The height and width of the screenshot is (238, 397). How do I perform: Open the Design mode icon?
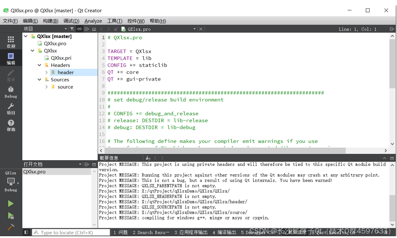(x=11, y=76)
